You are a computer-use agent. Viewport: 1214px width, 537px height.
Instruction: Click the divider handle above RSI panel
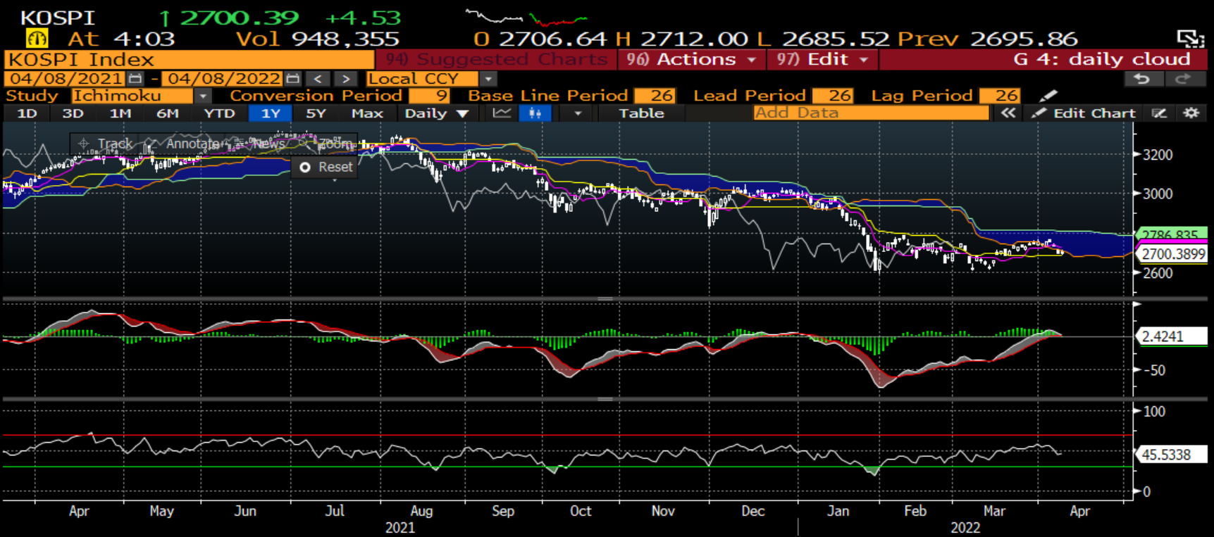point(605,399)
